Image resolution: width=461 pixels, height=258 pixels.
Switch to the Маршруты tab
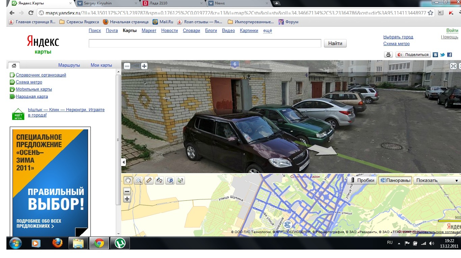click(69, 65)
